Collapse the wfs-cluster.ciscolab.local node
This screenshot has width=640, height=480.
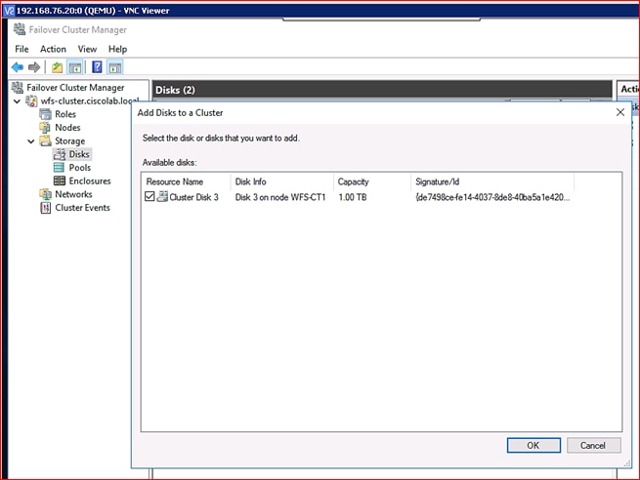[x=18, y=101]
